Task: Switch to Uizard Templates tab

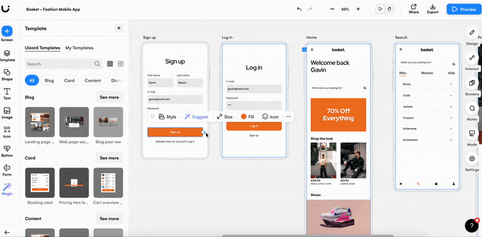Action: 42,48
